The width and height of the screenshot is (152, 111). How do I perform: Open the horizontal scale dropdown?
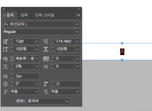[x=77, y=49]
